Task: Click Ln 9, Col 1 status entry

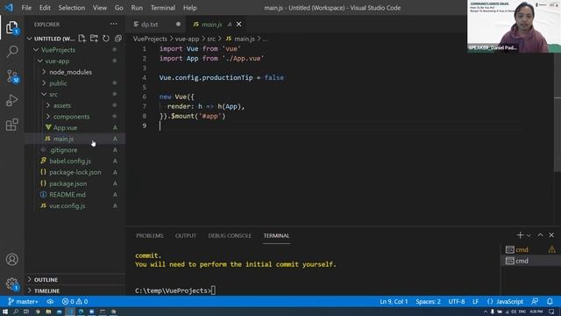Action: click(394, 302)
